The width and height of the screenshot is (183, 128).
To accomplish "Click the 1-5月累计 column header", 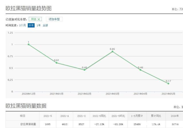I will point(137,116).
